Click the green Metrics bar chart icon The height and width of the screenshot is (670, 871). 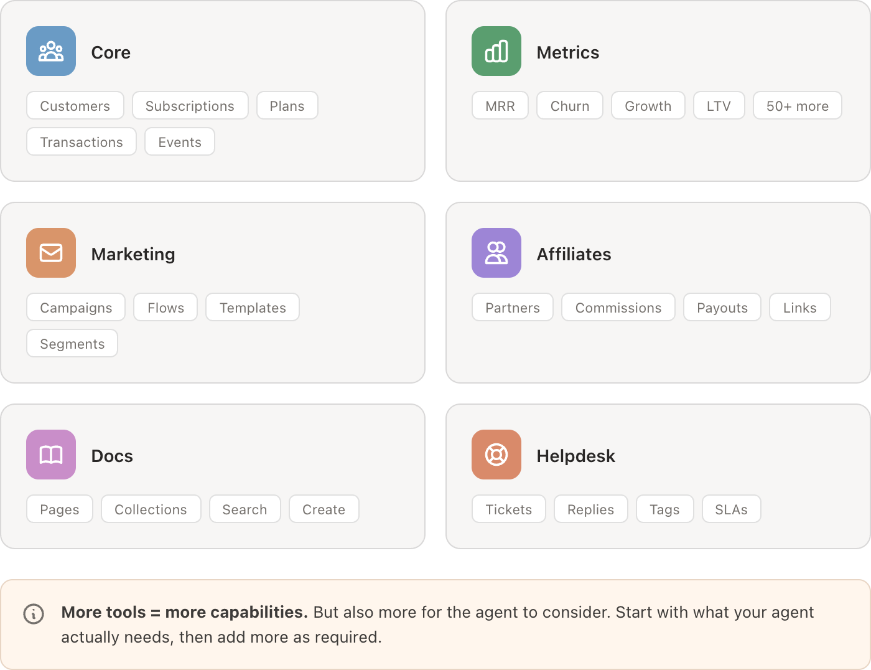coord(496,51)
